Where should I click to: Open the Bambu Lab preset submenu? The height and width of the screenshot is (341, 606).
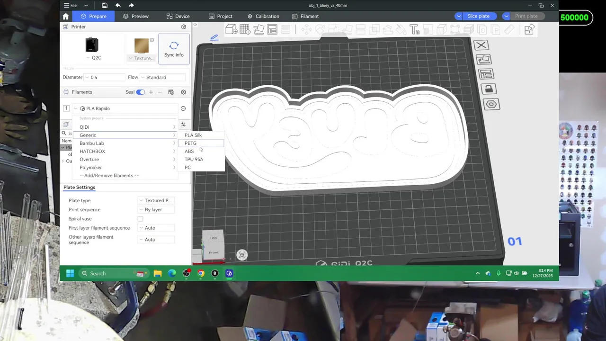125,143
